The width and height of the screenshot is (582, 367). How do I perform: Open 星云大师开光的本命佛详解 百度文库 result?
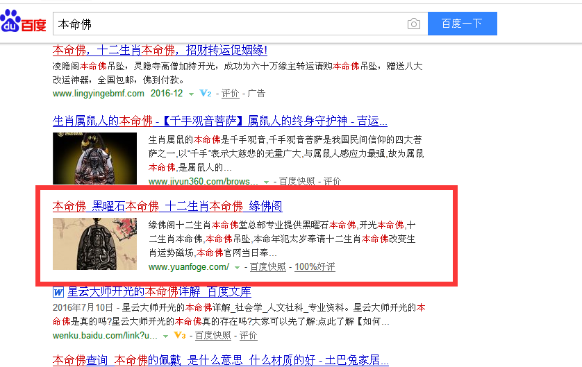tap(159, 292)
